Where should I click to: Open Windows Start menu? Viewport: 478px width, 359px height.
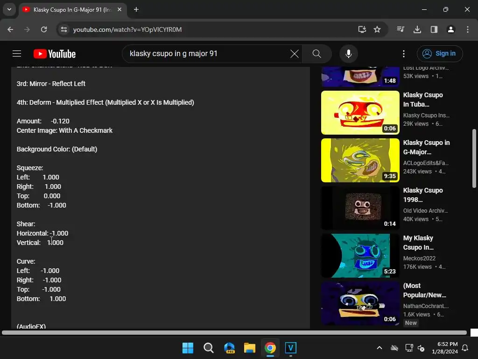[x=188, y=348]
